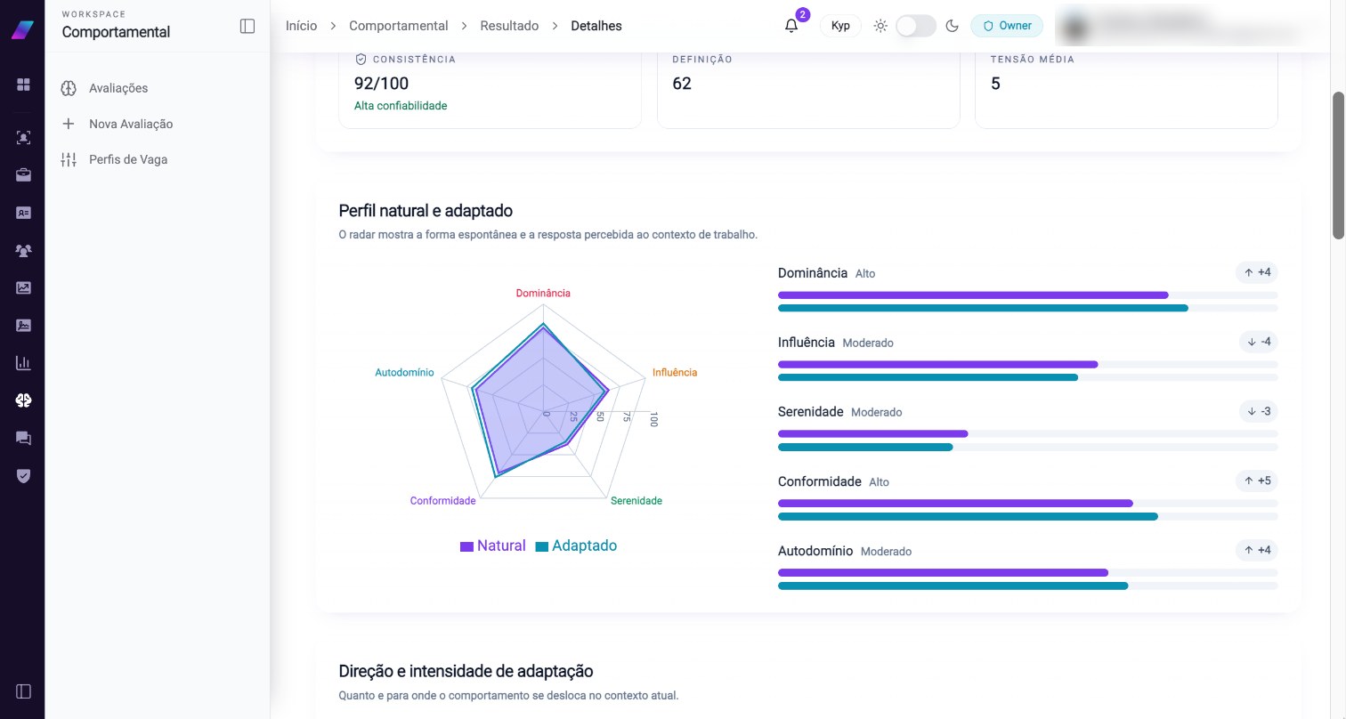Open the dashboard grid icon in left rail
The width and height of the screenshot is (1346, 719).
coord(23,85)
